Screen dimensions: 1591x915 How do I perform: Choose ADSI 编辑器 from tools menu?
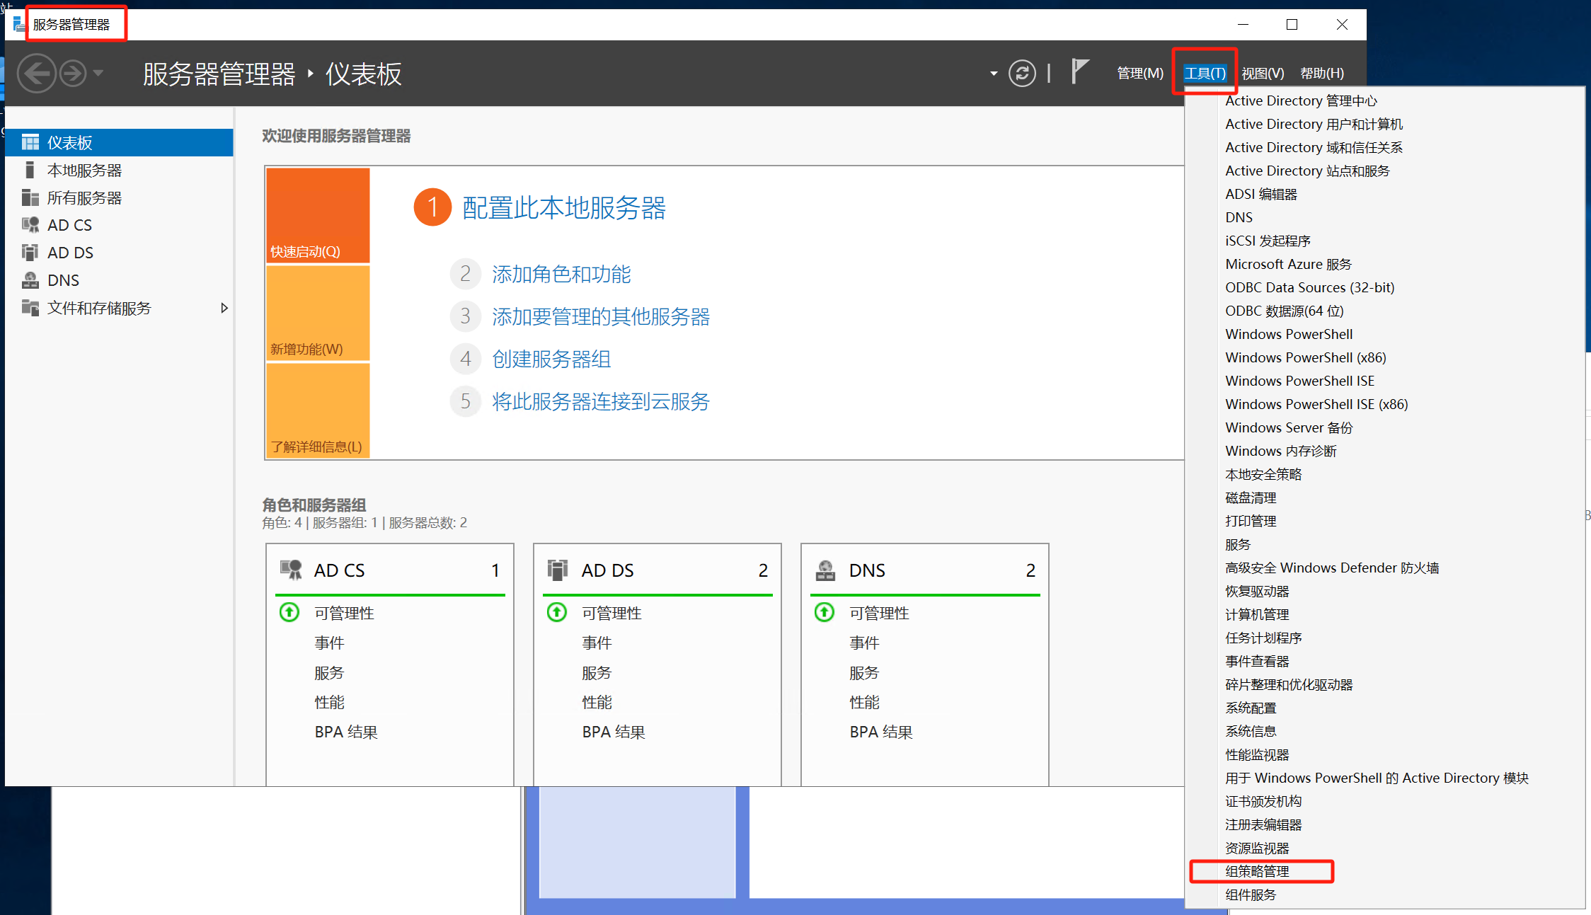1261,194
